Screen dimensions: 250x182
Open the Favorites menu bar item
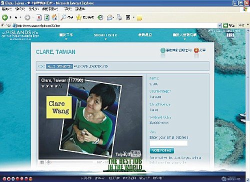pos(50,9)
